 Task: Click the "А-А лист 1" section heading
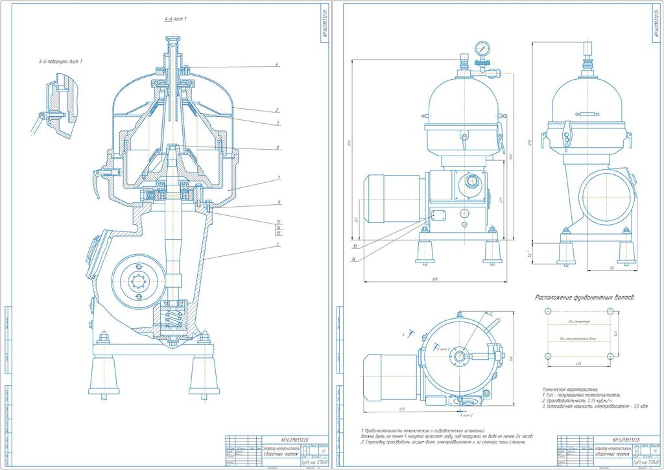point(175,19)
